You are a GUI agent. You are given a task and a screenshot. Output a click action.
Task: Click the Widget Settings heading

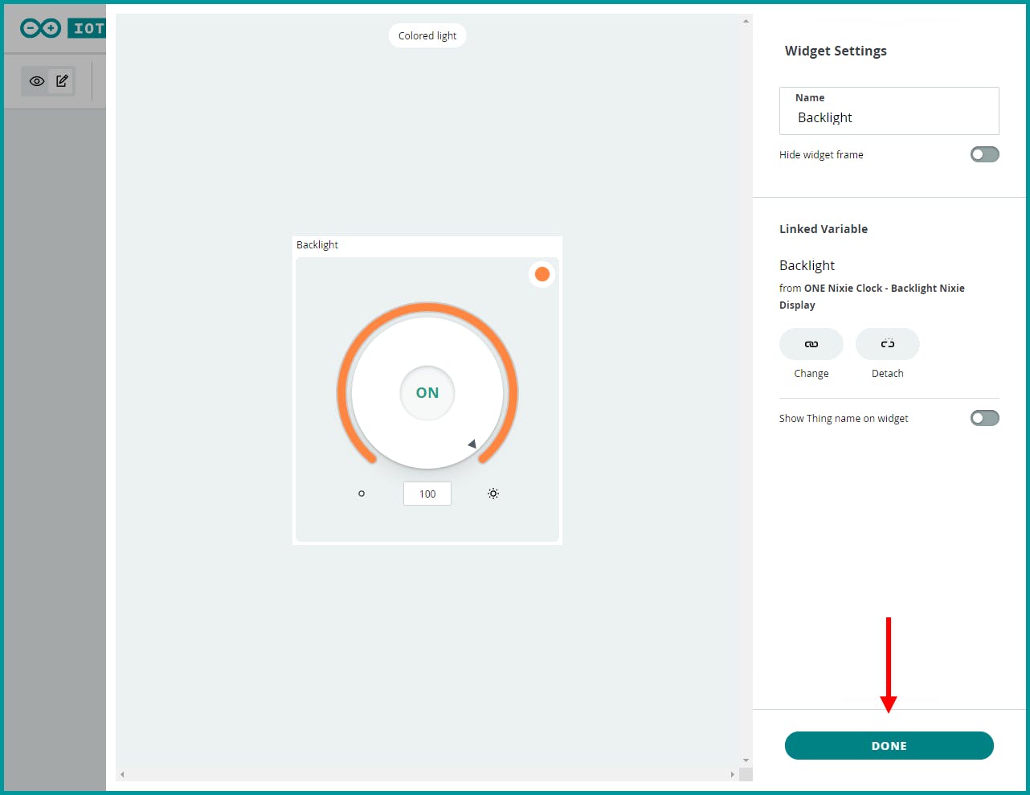836,51
